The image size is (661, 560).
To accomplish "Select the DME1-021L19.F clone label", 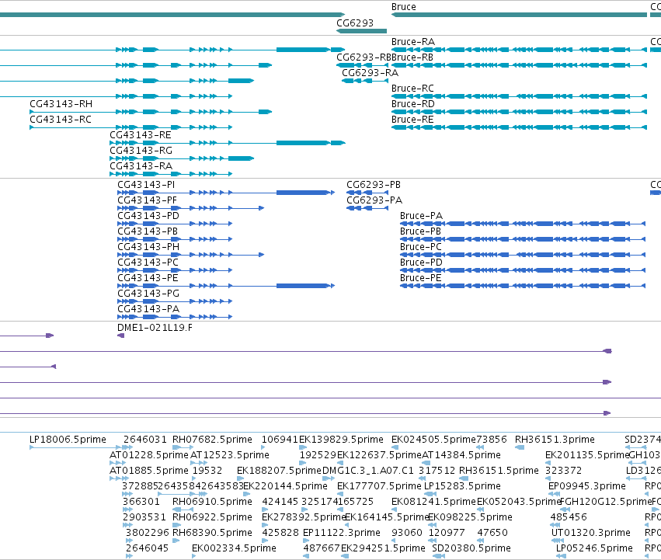I will point(155,328).
